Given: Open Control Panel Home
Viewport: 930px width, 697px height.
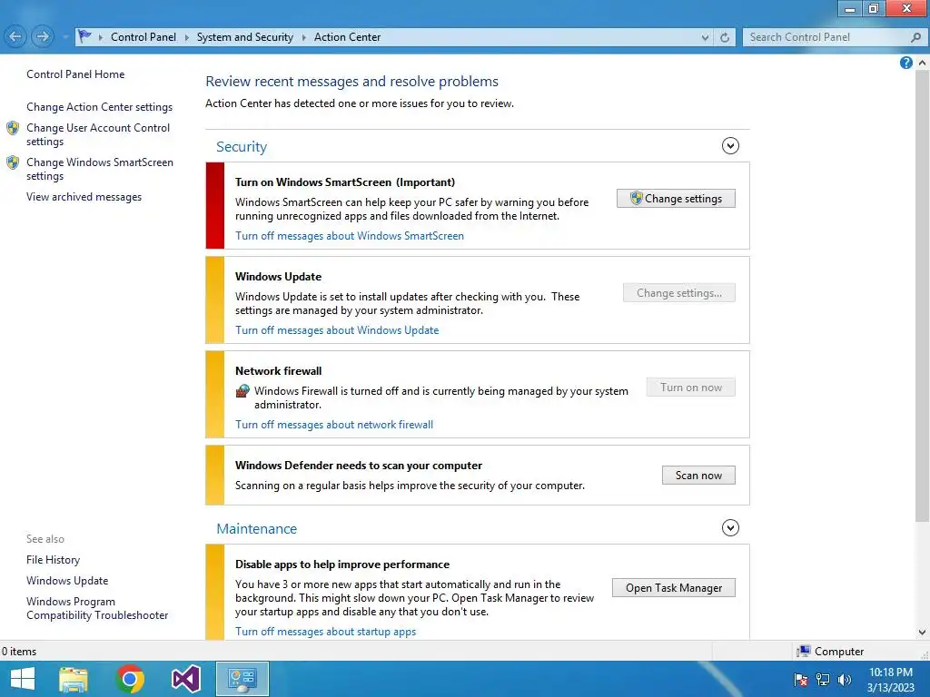Looking at the screenshot, I should click(75, 74).
